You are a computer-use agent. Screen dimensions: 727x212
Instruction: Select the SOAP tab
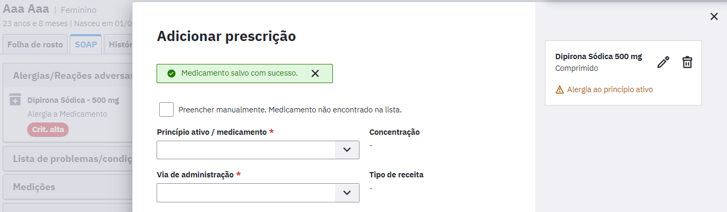tap(86, 44)
